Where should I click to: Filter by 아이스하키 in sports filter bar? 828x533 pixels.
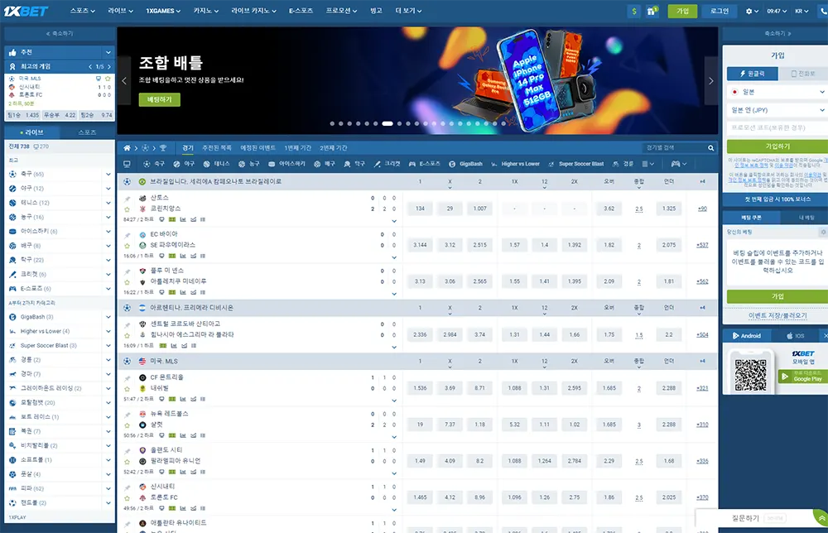(286, 164)
